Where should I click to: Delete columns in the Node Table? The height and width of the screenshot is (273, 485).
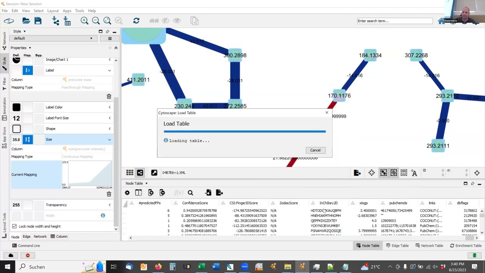(x=162, y=193)
